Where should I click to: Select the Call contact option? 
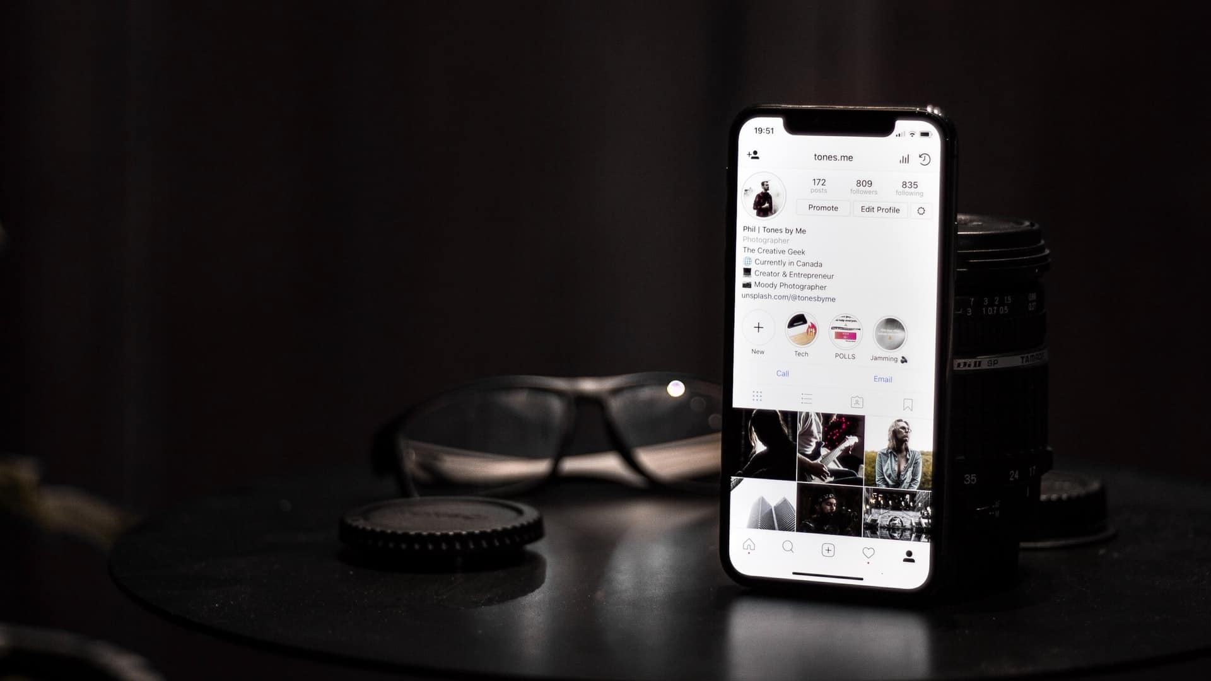[x=782, y=373]
